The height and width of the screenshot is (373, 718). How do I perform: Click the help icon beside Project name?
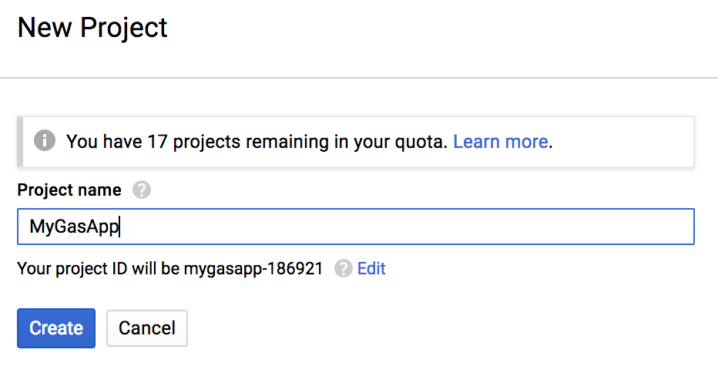tap(142, 190)
